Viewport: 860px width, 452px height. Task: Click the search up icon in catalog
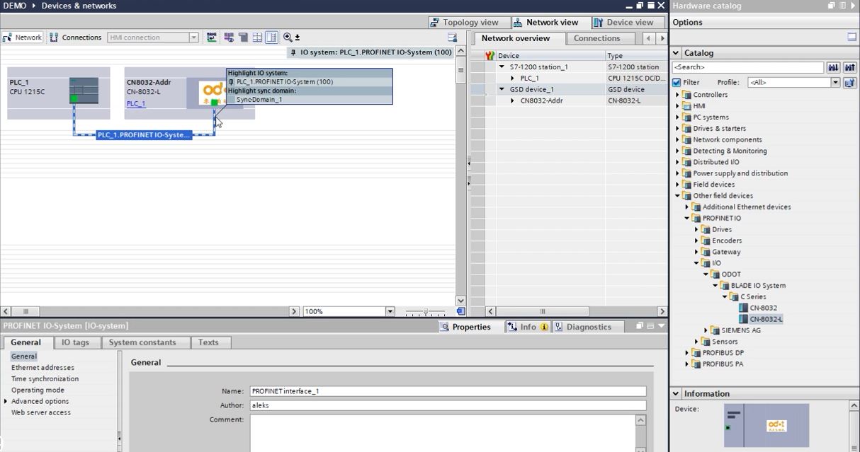pyautogui.click(x=849, y=67)
